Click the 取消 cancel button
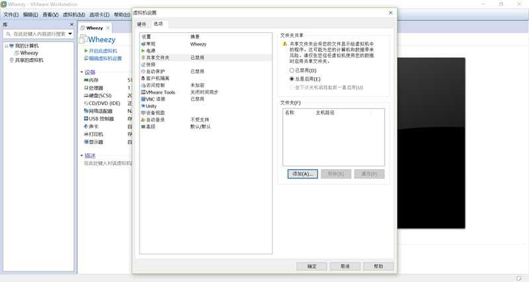 click(345, 266)
